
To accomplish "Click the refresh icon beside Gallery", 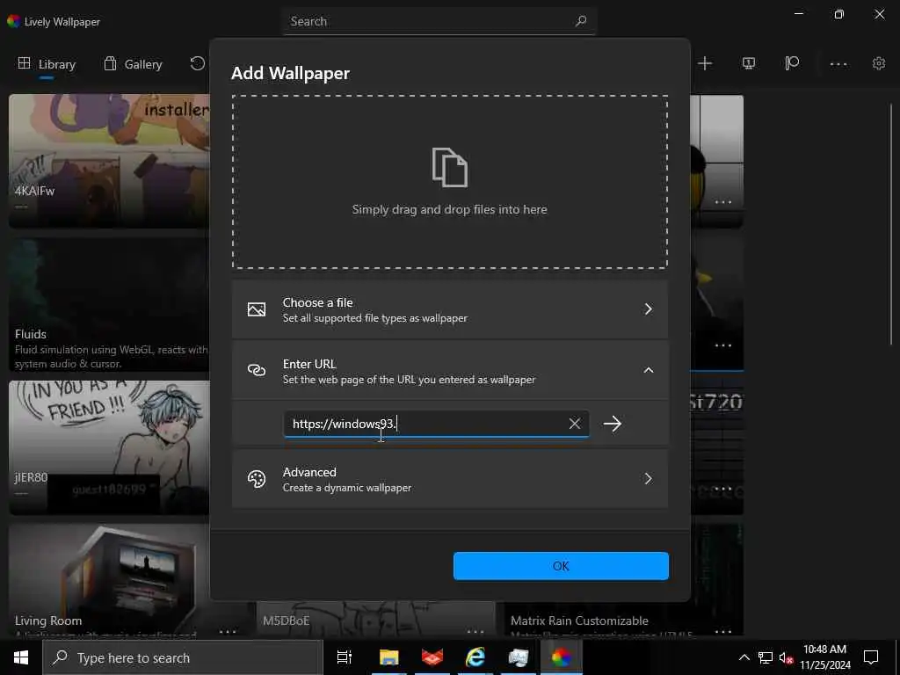I will click(198, 63).
